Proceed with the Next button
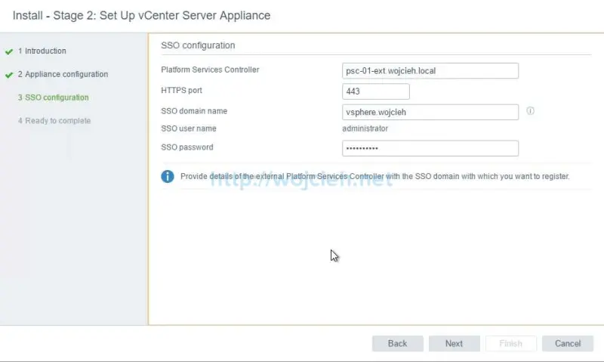This screenshot has width=604, height=362. 454,343
